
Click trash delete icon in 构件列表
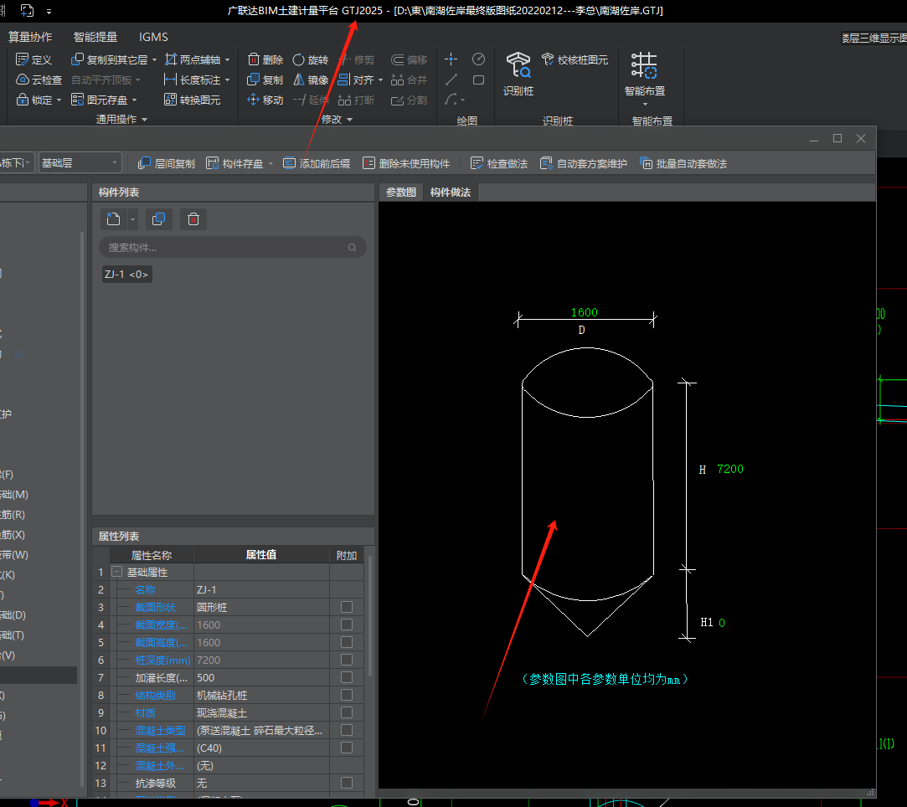(x=193, y=219)
